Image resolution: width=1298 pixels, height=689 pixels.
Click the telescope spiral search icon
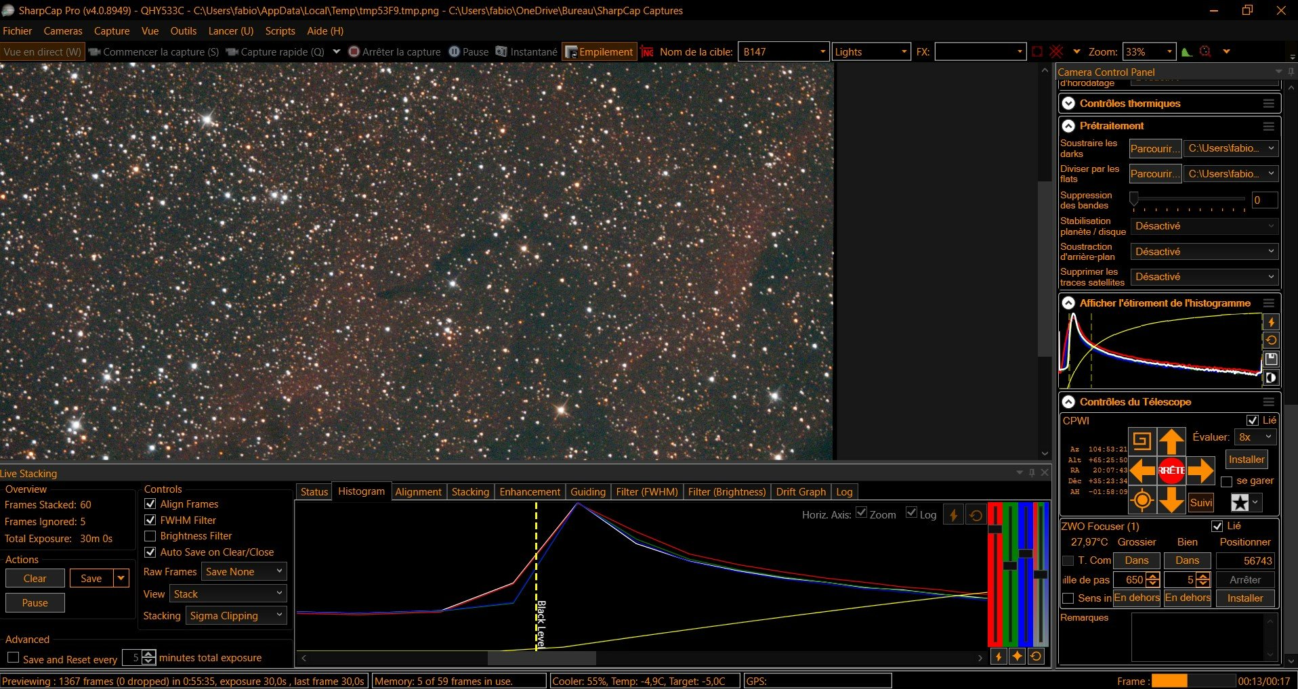[x=1142, y=441]
